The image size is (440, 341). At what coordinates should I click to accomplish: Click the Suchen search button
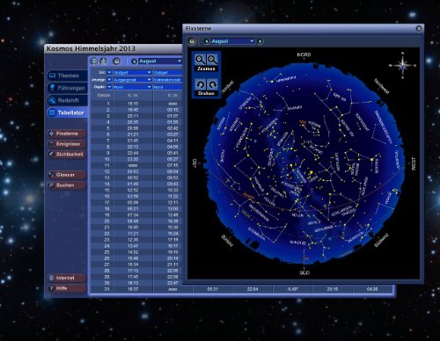[66, 185]
